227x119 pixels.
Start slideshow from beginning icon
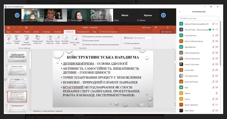(9, 38)
